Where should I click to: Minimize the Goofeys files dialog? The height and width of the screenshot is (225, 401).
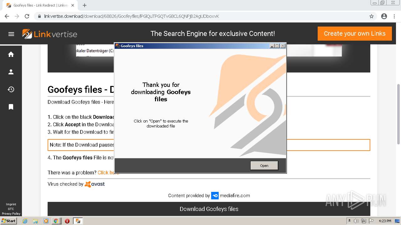(x=272, y=46)
